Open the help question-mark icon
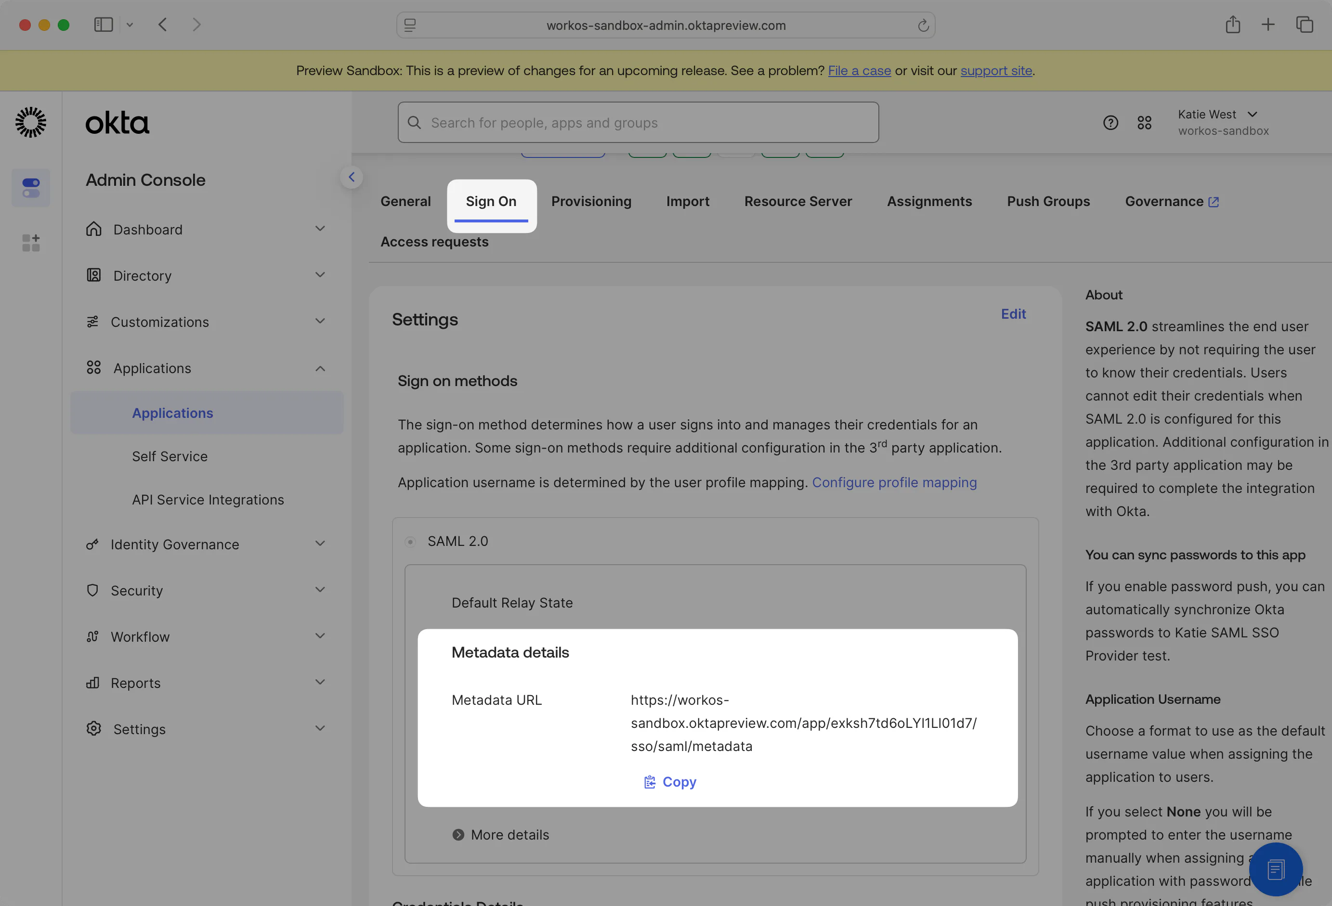Viewport: 1332px width, 906px height. [1110, 123]
